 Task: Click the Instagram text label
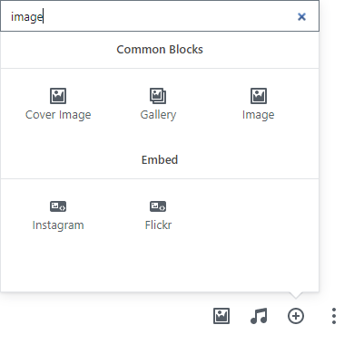click(x=58, y=225)
